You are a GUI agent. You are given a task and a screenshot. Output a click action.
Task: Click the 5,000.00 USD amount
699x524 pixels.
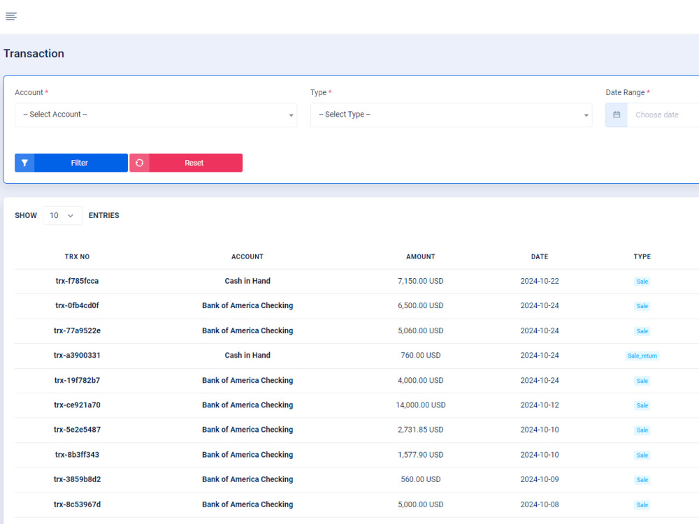pos(420,504)
